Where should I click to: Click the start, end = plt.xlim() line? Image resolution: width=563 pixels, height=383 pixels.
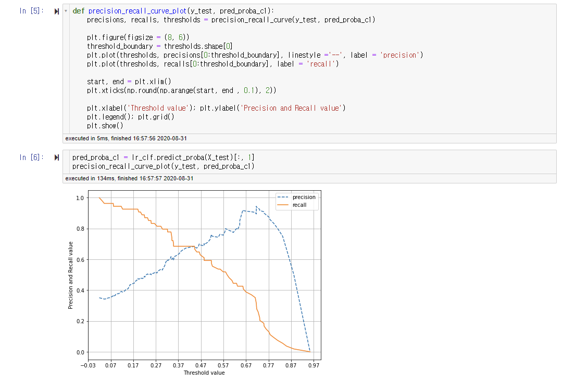129,82
